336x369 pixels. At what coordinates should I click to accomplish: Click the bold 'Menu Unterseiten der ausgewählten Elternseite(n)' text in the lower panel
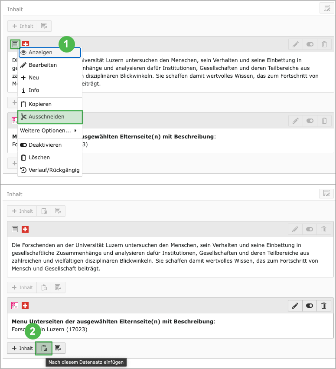114,321
